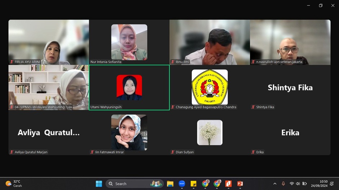Click the Windows Start button
Image resolution: width=339 pixels, height=190 pixels.
coord(99,184)
